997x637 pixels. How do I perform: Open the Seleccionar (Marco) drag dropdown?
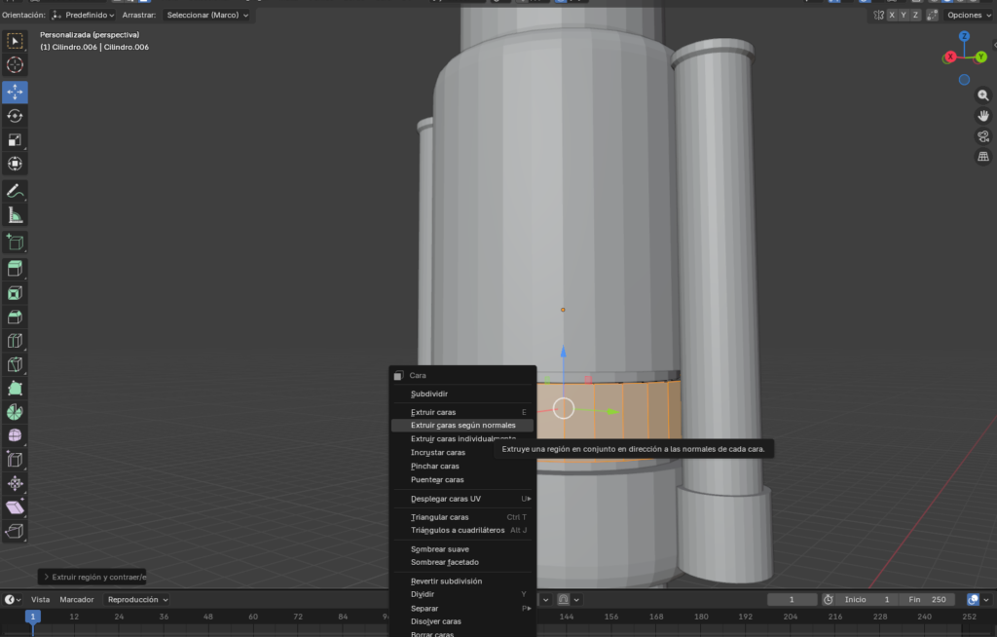tap(206, 15)
